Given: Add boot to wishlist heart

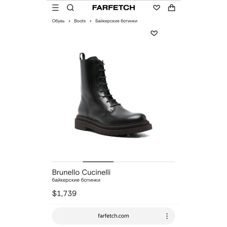Looking at the screenshot, I should click(154, 33).
